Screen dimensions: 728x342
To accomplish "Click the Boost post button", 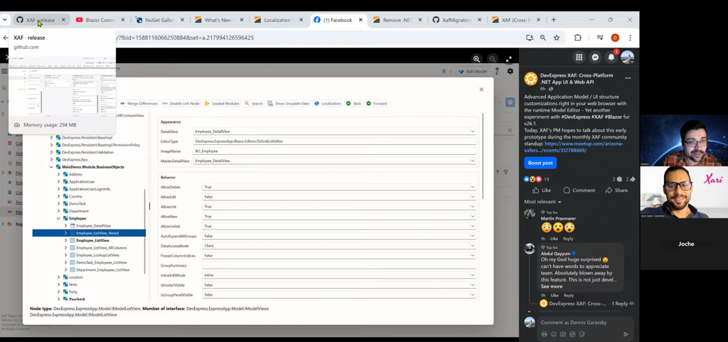I will [x=540, y=162].
